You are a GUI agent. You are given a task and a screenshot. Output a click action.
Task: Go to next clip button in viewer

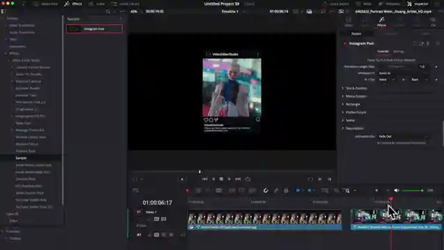[x=330, y=179]
